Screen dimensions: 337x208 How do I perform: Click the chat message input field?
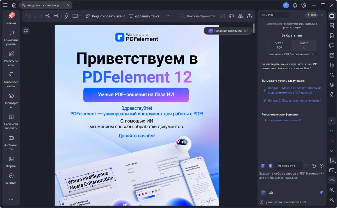coord(292,180)
